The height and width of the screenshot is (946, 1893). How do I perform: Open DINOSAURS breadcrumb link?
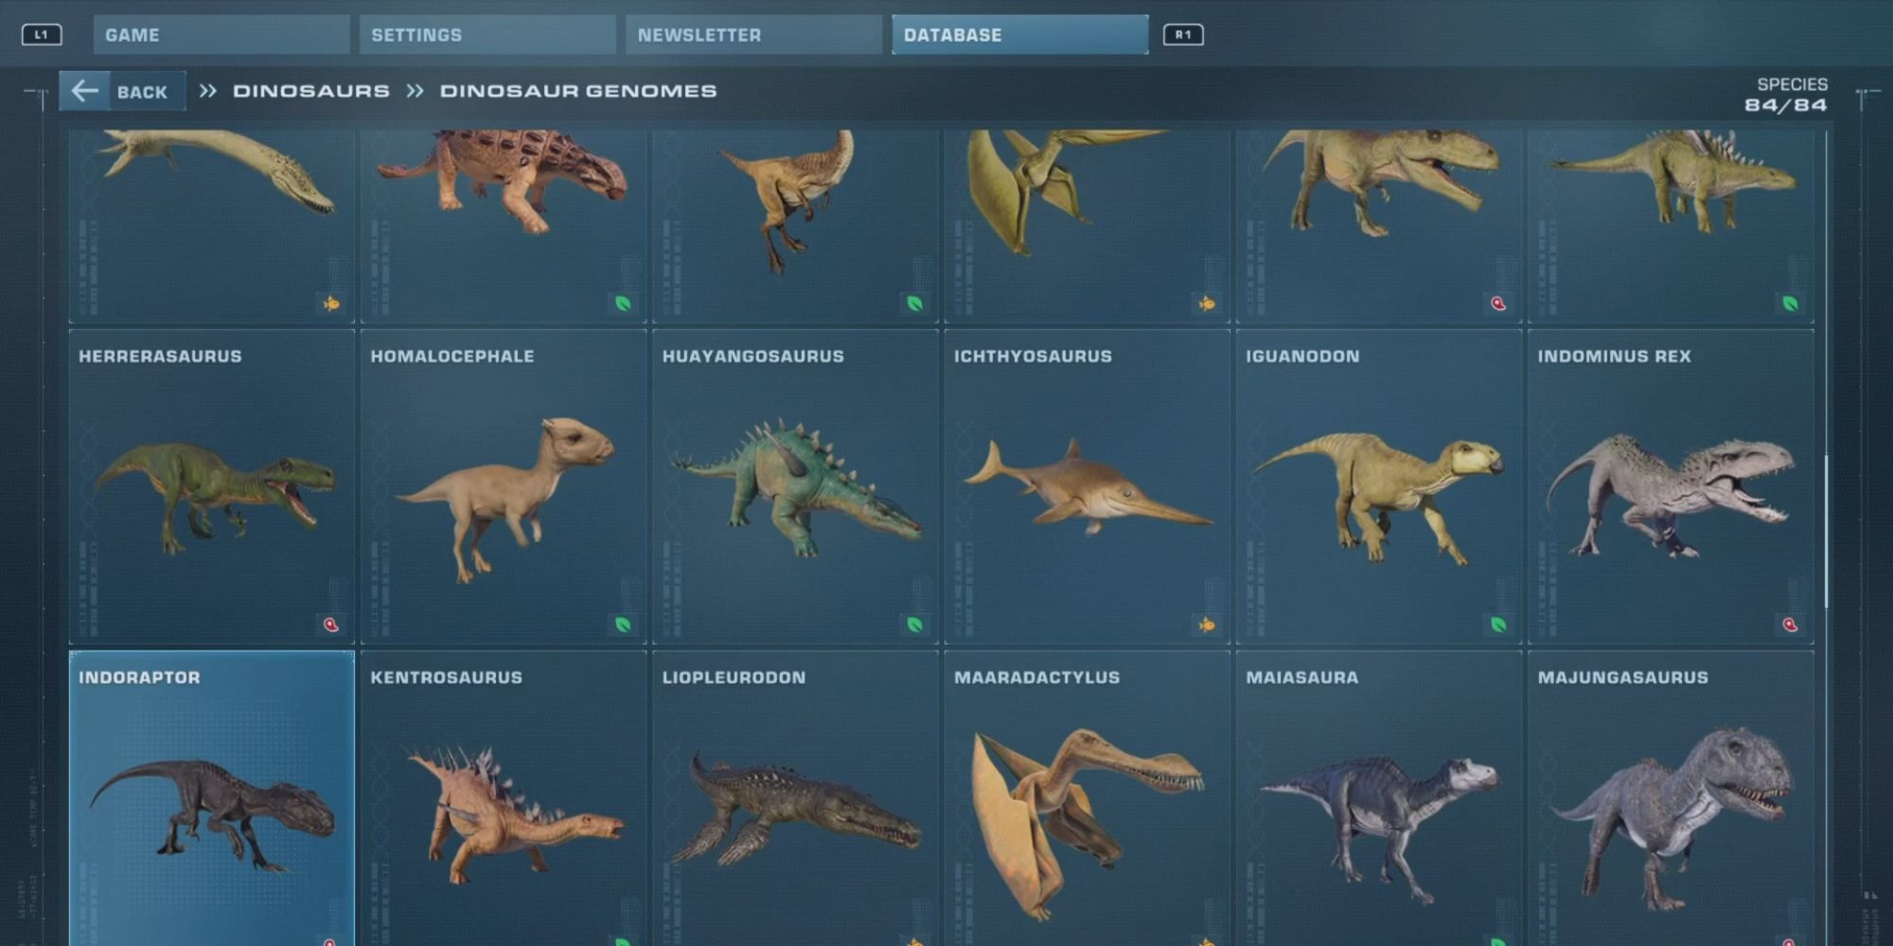tap(311, 91)
